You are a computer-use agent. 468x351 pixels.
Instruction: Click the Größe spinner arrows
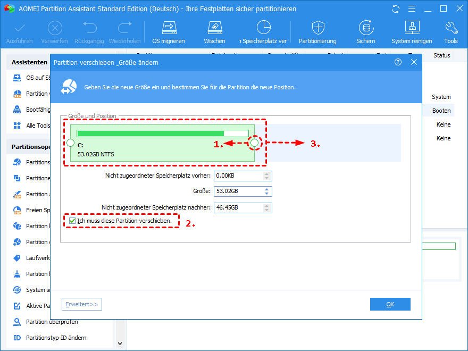(x=267, y=191)
